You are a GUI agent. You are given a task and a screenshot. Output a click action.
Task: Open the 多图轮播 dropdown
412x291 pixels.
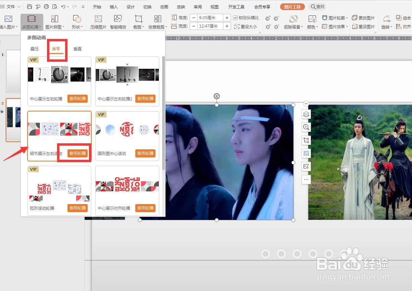tap(32, 22)
